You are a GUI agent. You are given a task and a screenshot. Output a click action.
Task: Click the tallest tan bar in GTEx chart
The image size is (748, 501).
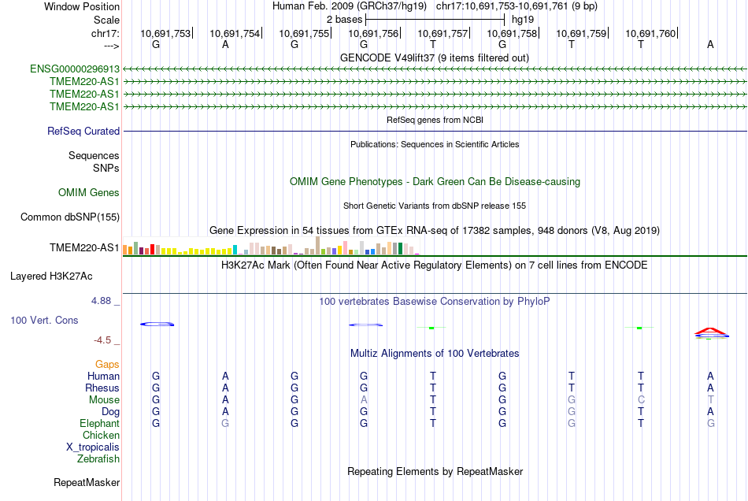click(318, 246)
